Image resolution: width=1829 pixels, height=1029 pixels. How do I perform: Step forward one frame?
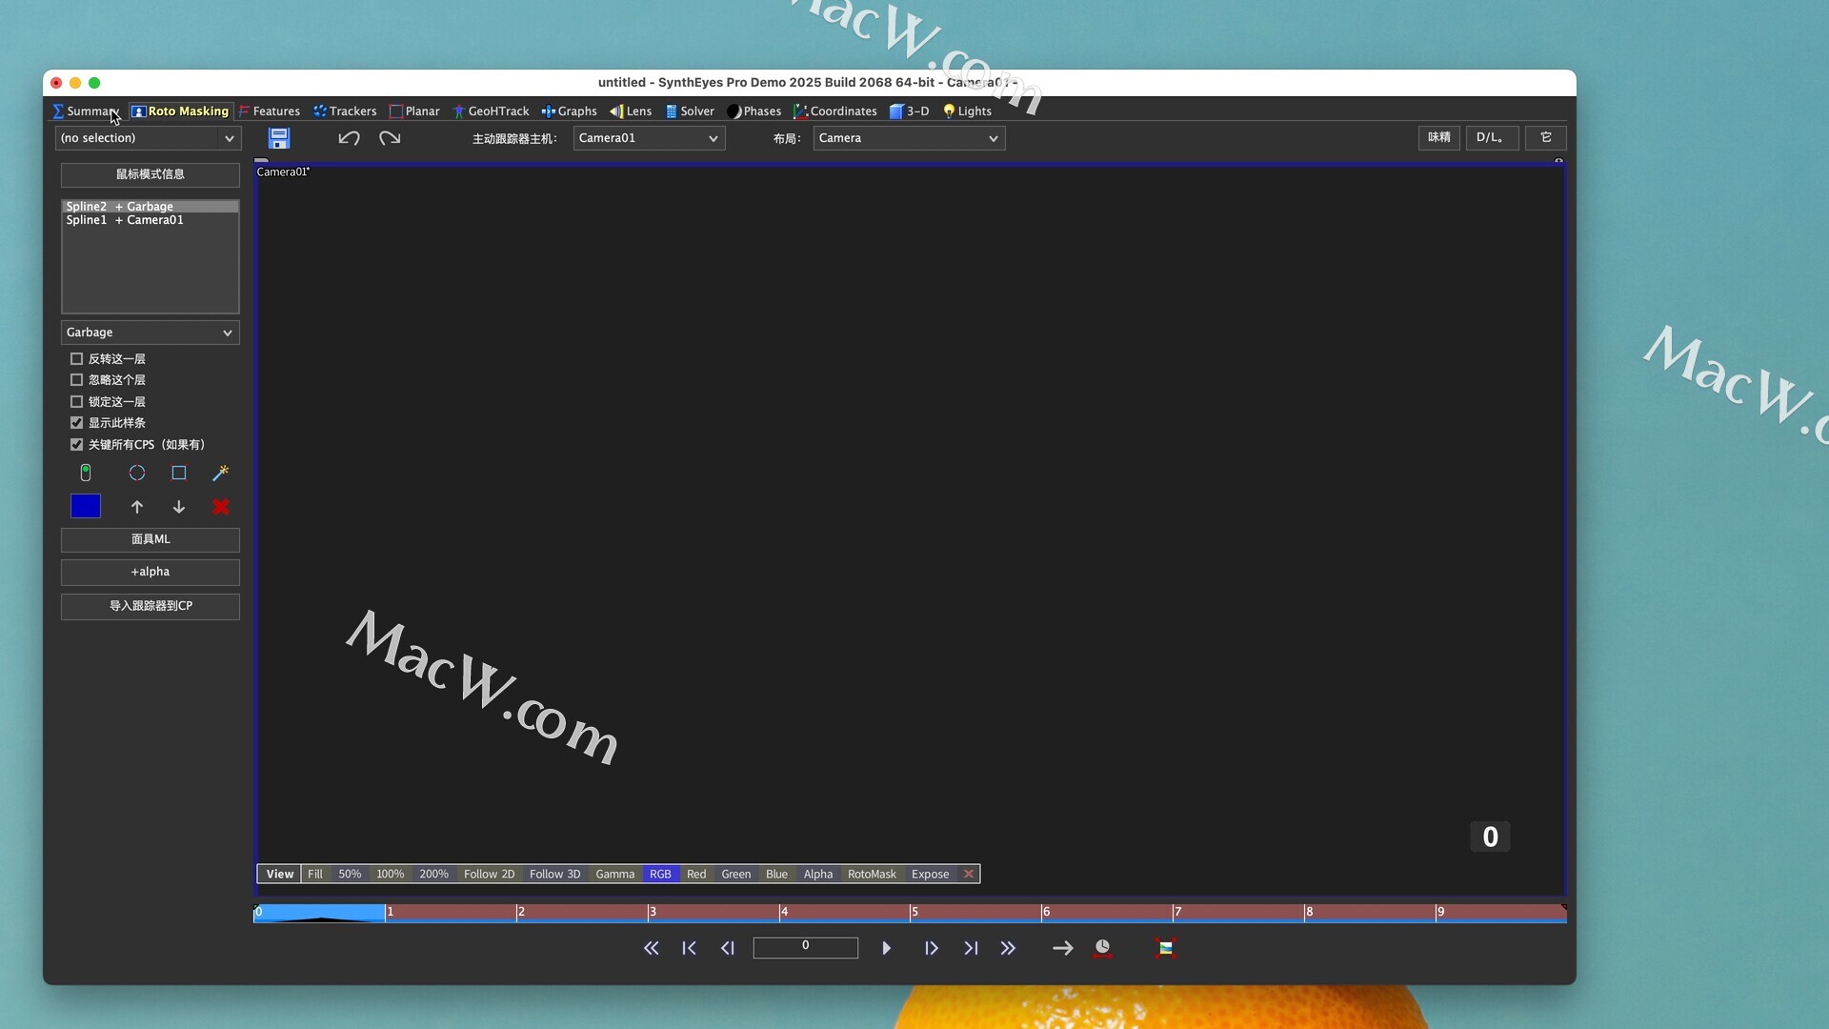(x=932, y=948)
